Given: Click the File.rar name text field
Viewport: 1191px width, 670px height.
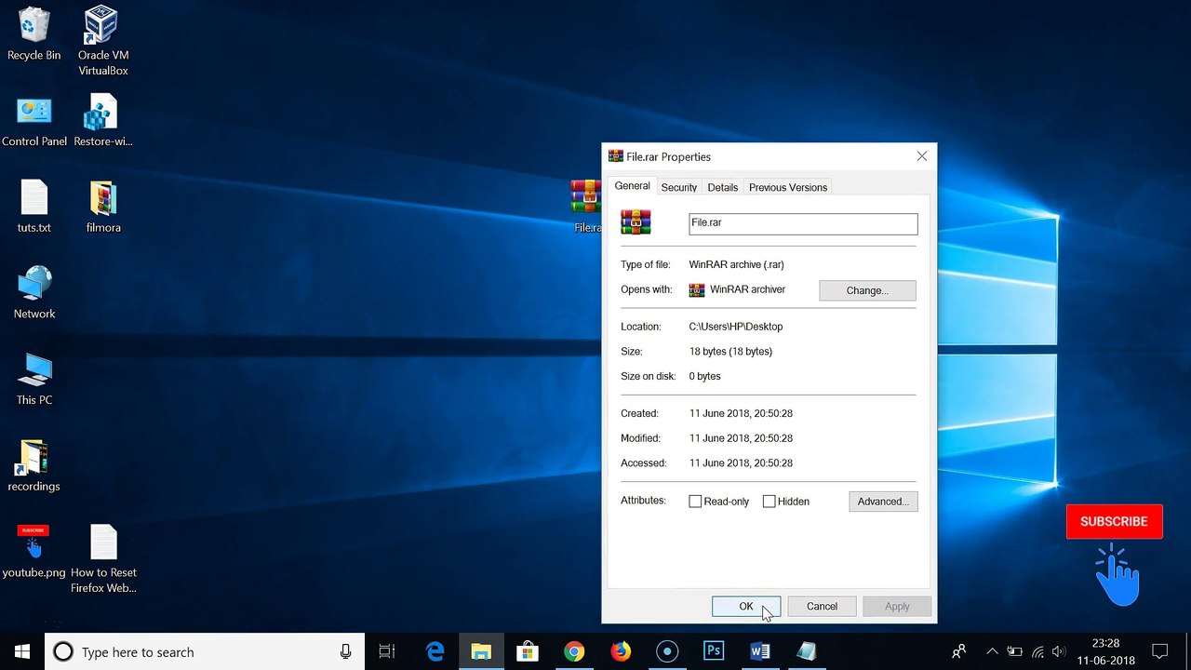Looking at the screenshot, I should click(x=803, y=223).
